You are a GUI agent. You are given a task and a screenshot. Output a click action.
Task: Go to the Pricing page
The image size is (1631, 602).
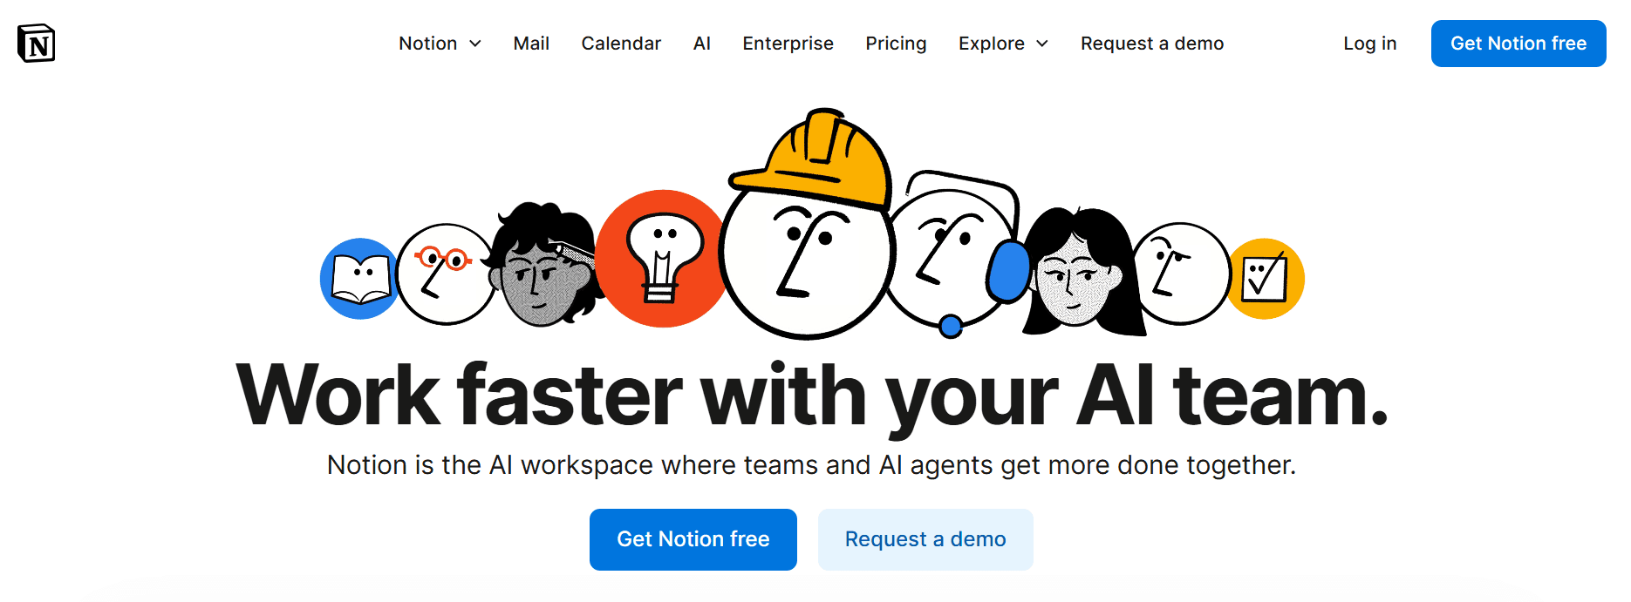click(896, 44)
